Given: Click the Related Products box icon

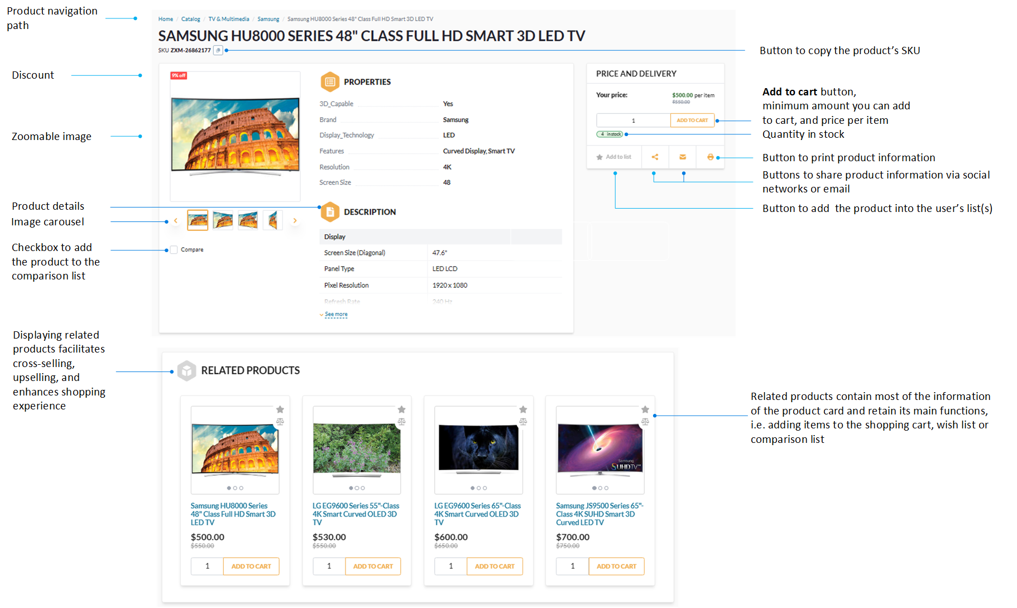Looking at the screenshot, I should pyautogui.click(x=186, y=370).
